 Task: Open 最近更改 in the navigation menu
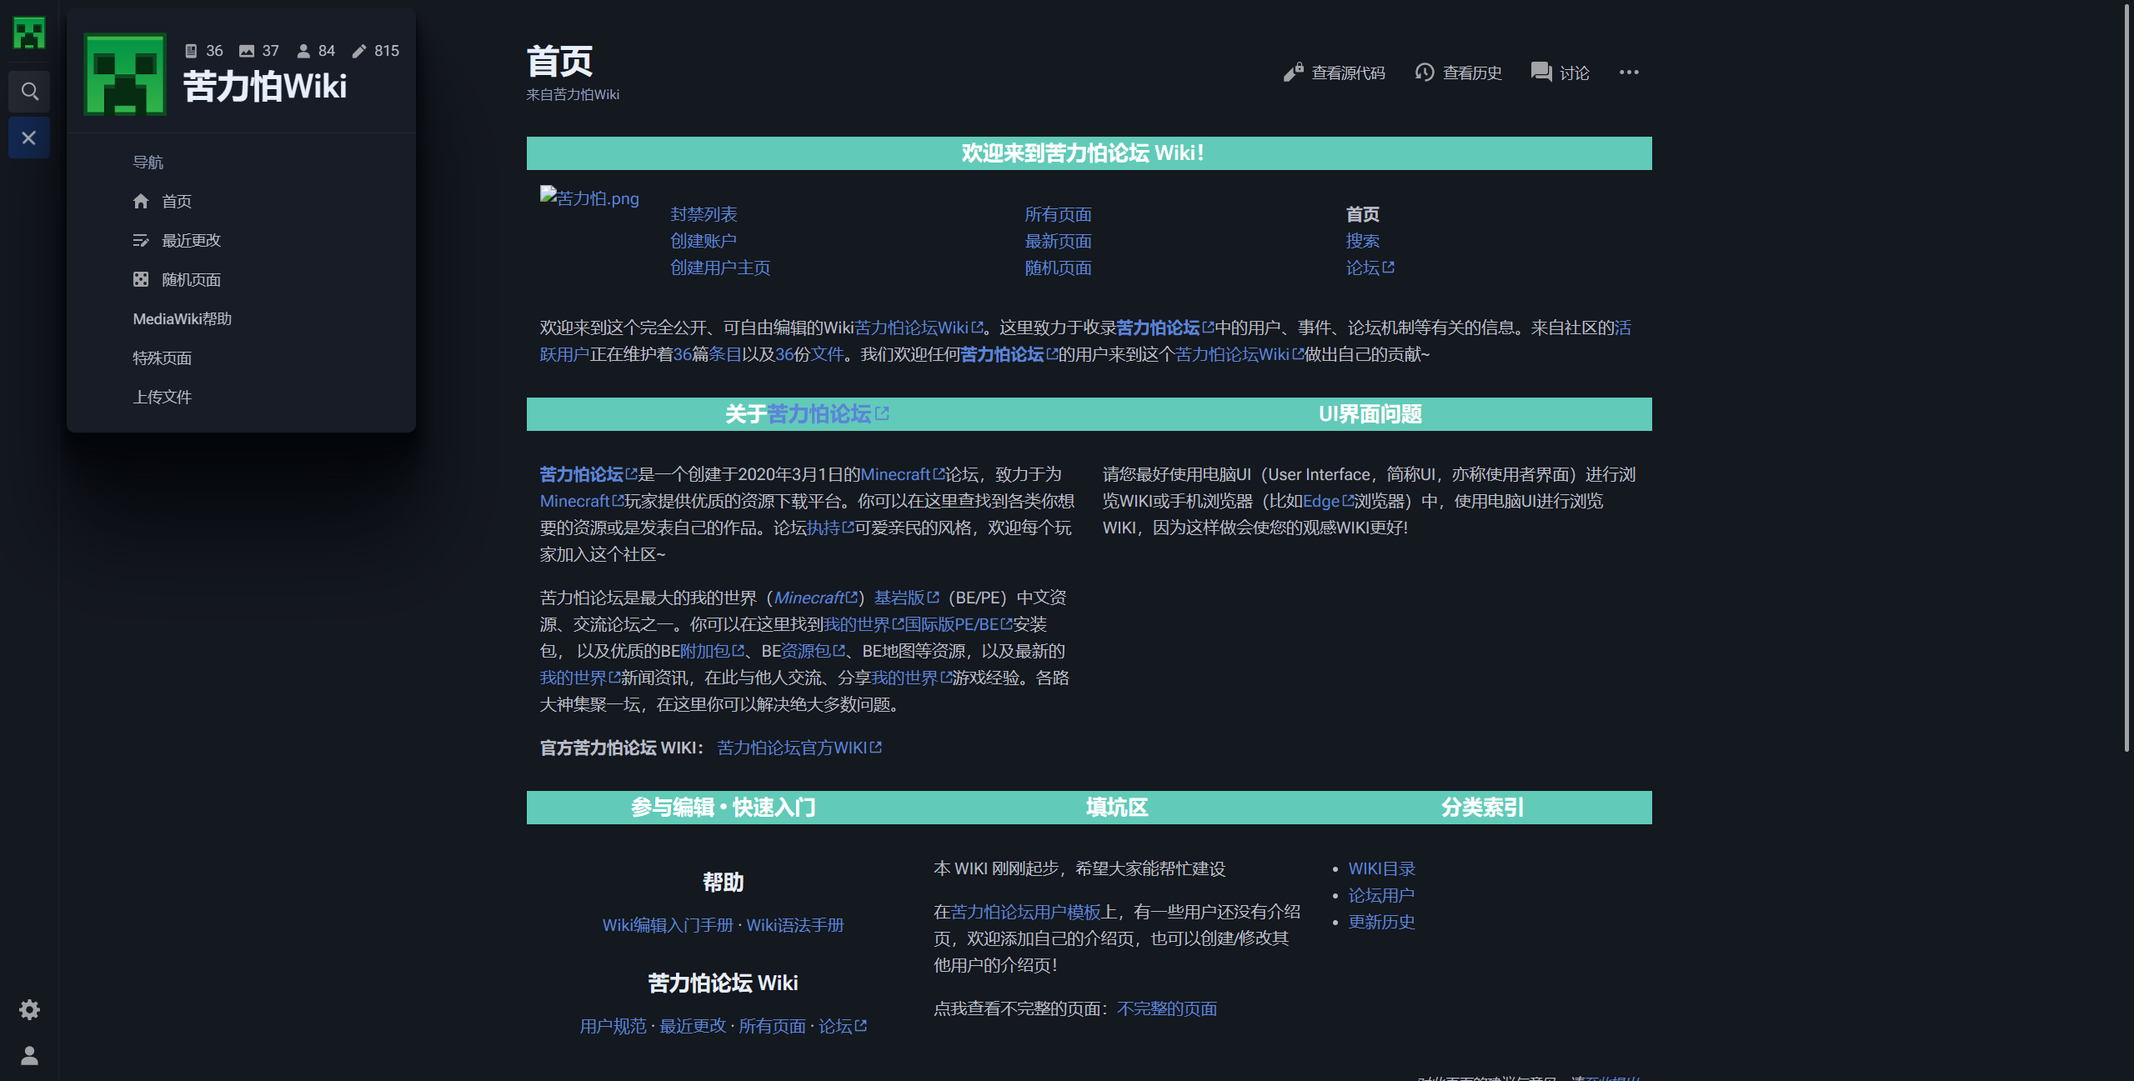tap(177, 240)
